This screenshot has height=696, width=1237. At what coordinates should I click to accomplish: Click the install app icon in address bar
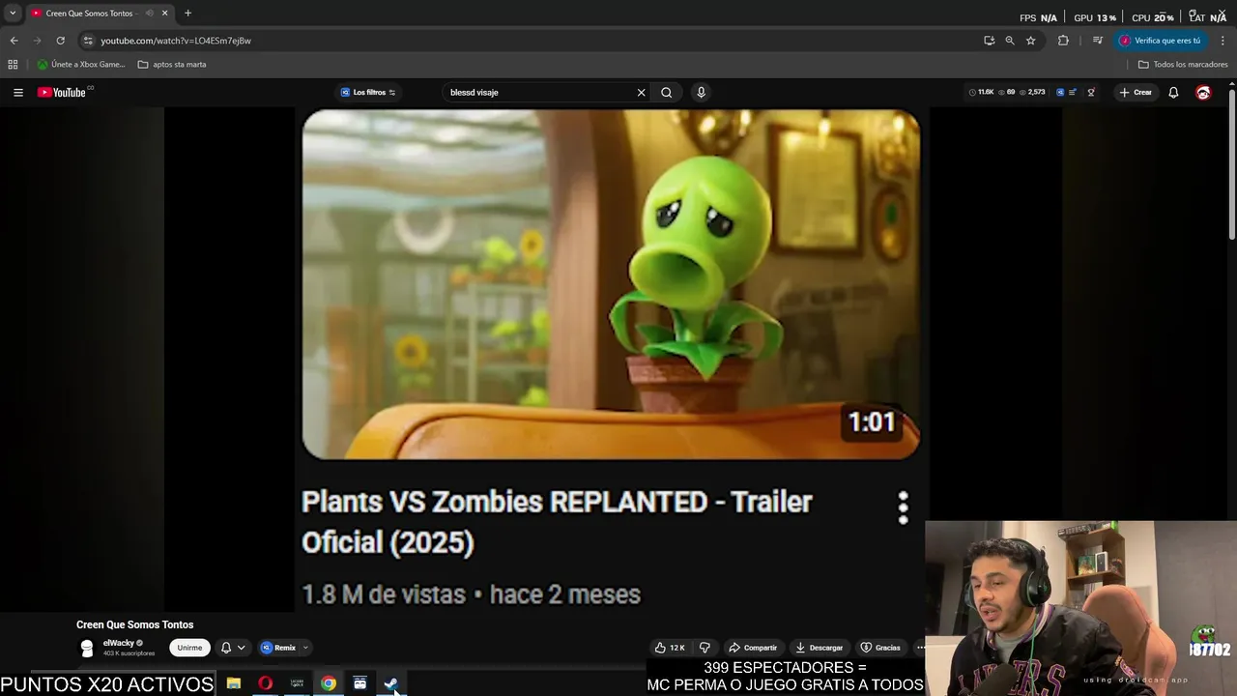(989, 41)
